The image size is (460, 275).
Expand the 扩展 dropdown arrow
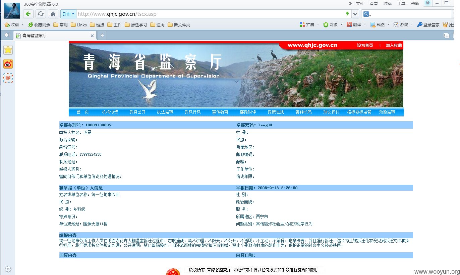click(318, 24)
